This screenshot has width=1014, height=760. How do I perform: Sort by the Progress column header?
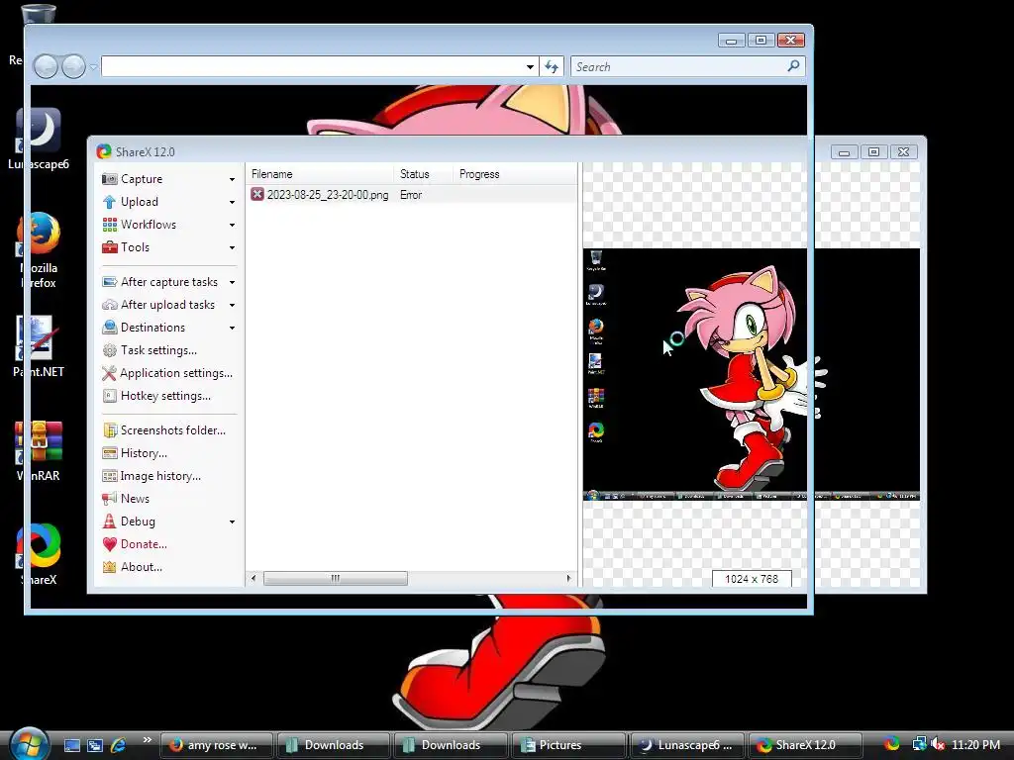[514, 174]
